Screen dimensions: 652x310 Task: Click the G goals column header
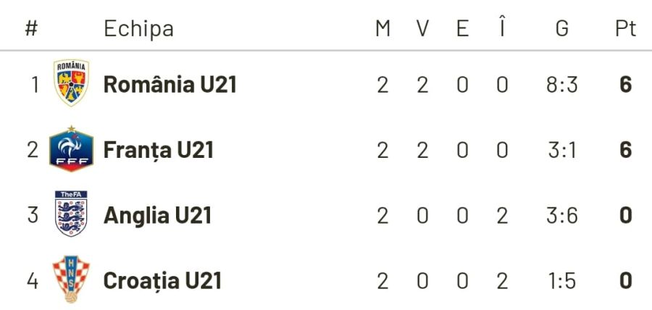[x=561, y=28]
